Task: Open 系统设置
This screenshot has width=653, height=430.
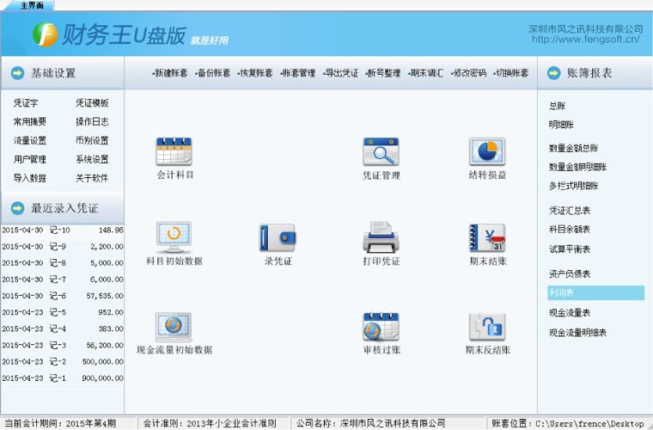Action: click(92, 159)
